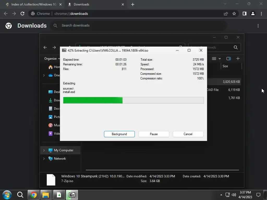
Task: Switch to Index of /collection tab
Action: (34, 4)
